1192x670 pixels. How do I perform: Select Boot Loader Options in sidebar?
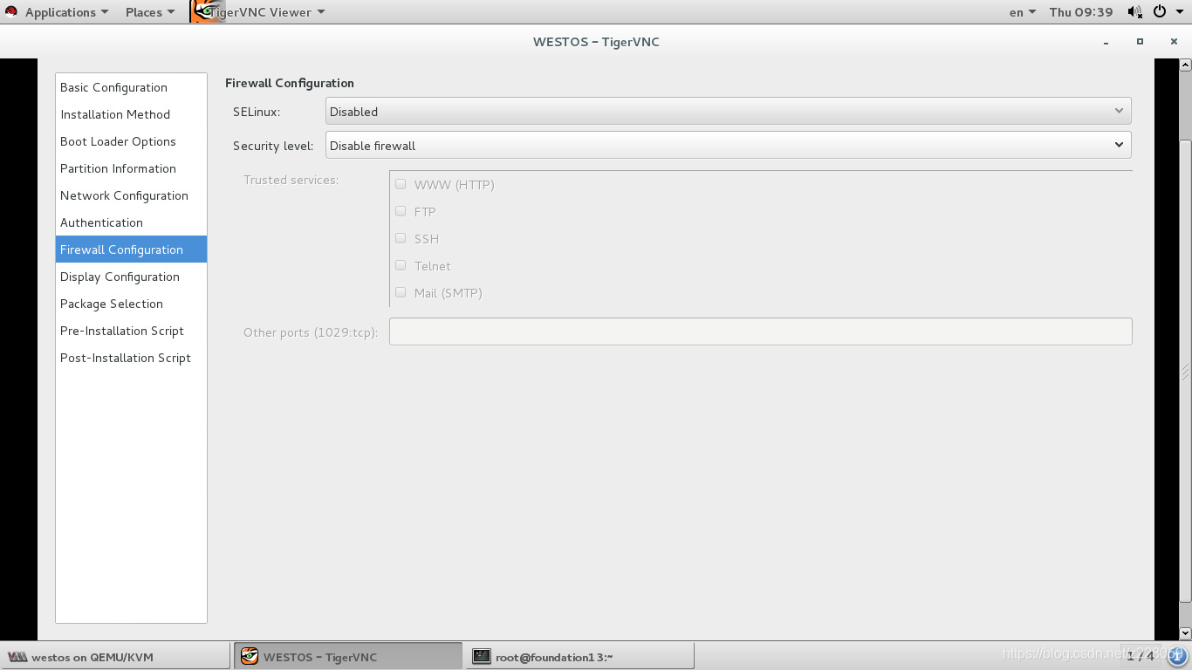click(x=131, y=141)
